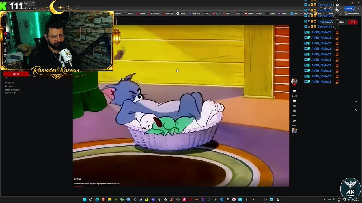Click the red Log in button in sidebar
The image size is (362, 203).
16,74
